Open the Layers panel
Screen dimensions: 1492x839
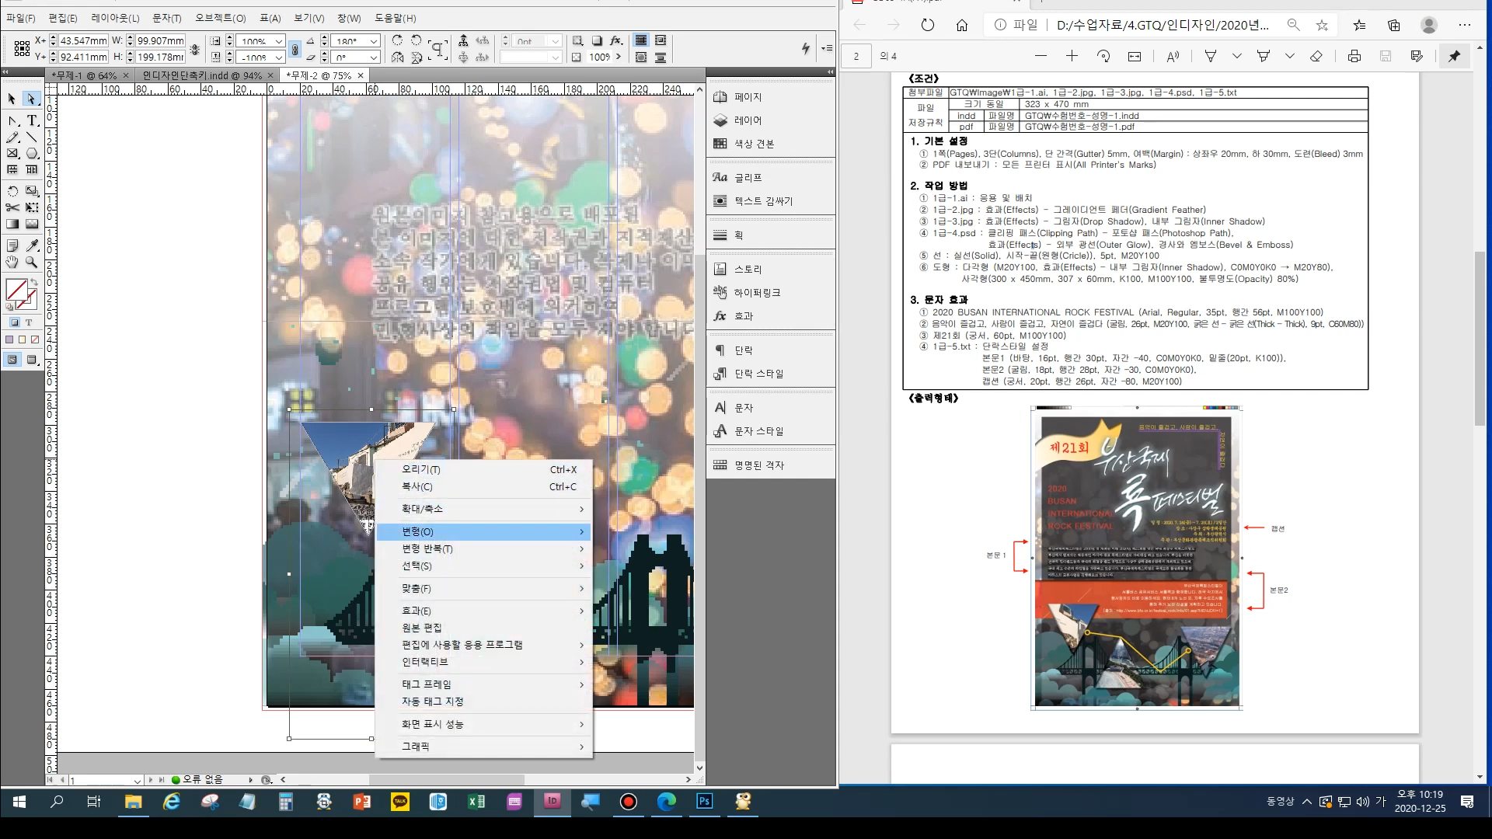tap(748, 120)
